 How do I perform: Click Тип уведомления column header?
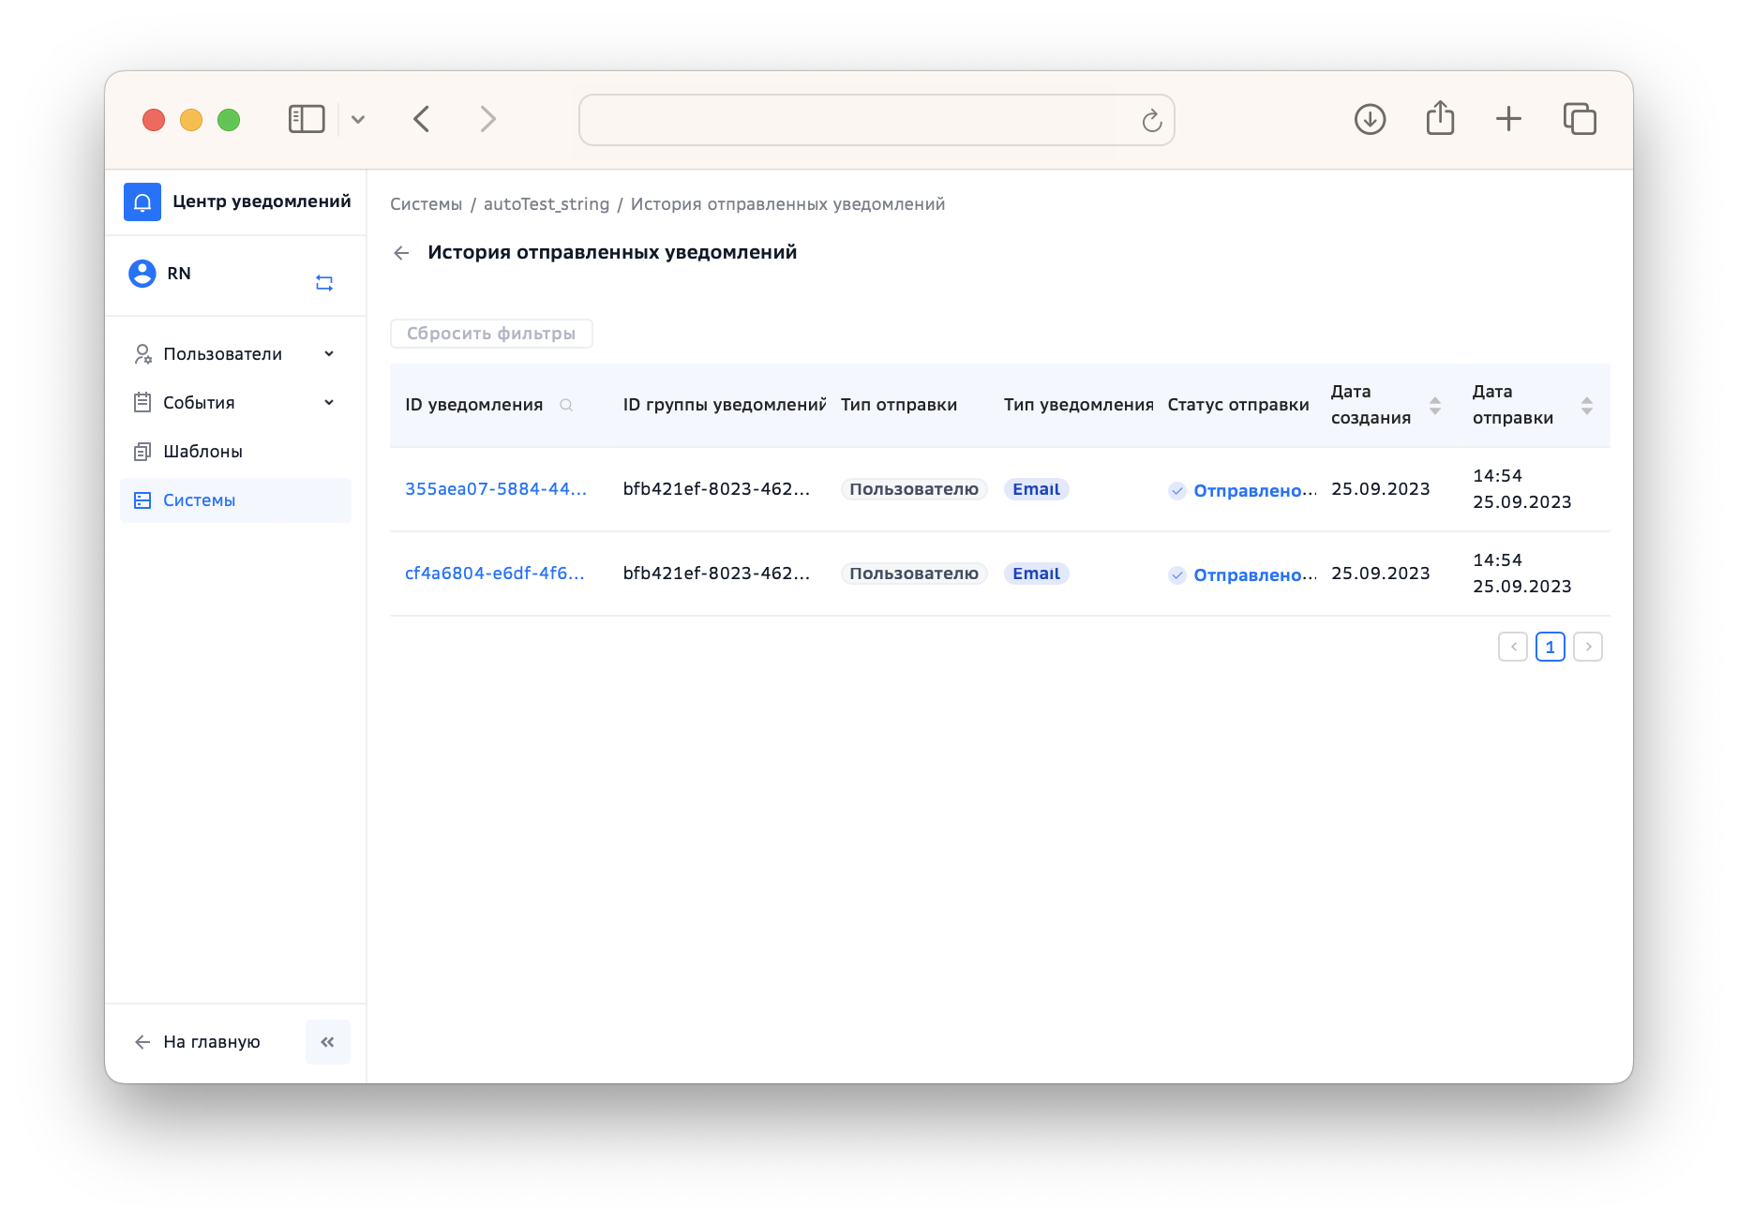(x=1079, y=405)
